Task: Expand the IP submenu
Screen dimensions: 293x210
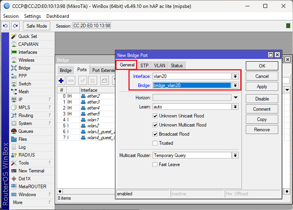Action: coord(50,99)
